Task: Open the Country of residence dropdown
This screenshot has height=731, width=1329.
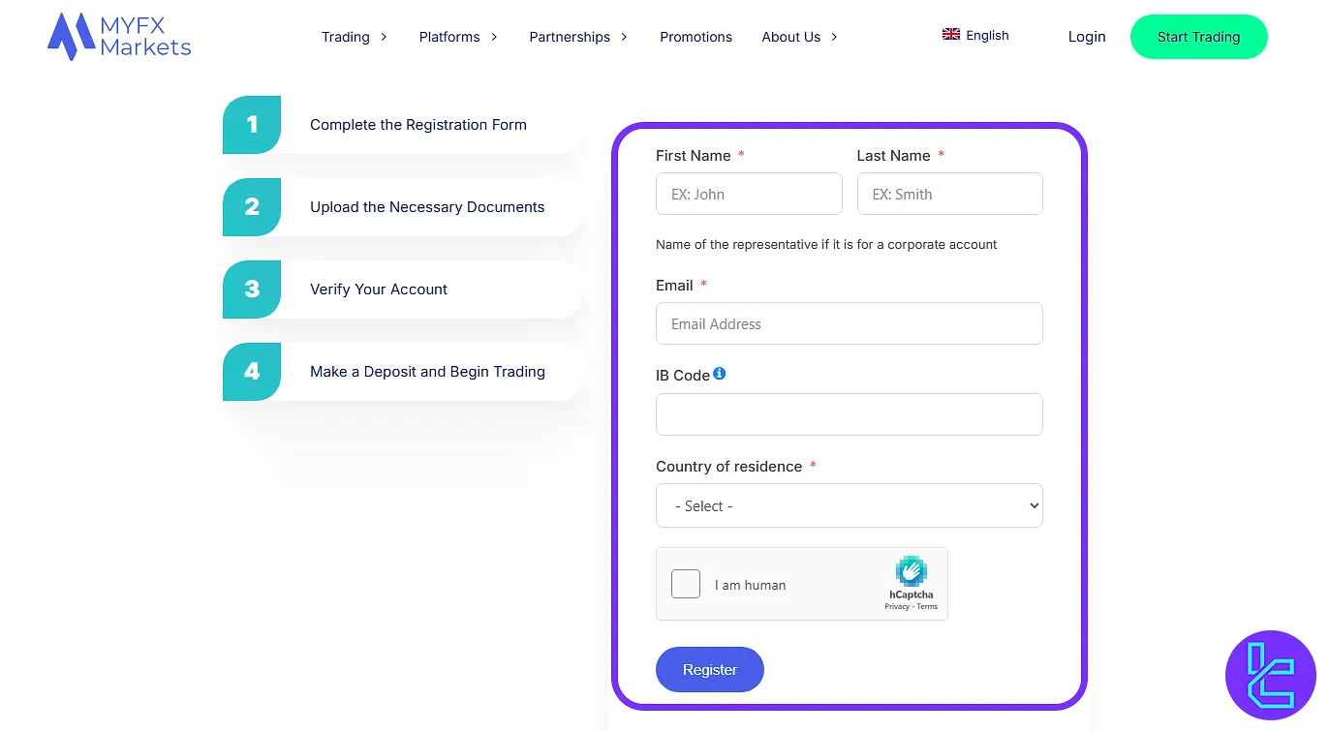Action: click(849, 505)
